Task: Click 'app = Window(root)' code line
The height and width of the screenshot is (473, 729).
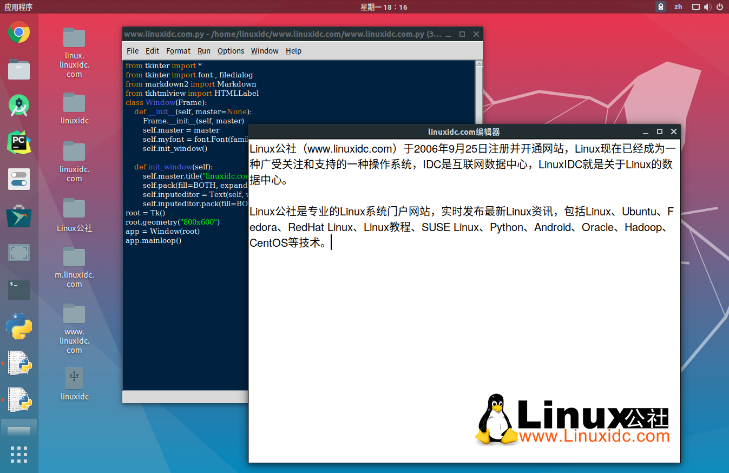Action: 162,231
